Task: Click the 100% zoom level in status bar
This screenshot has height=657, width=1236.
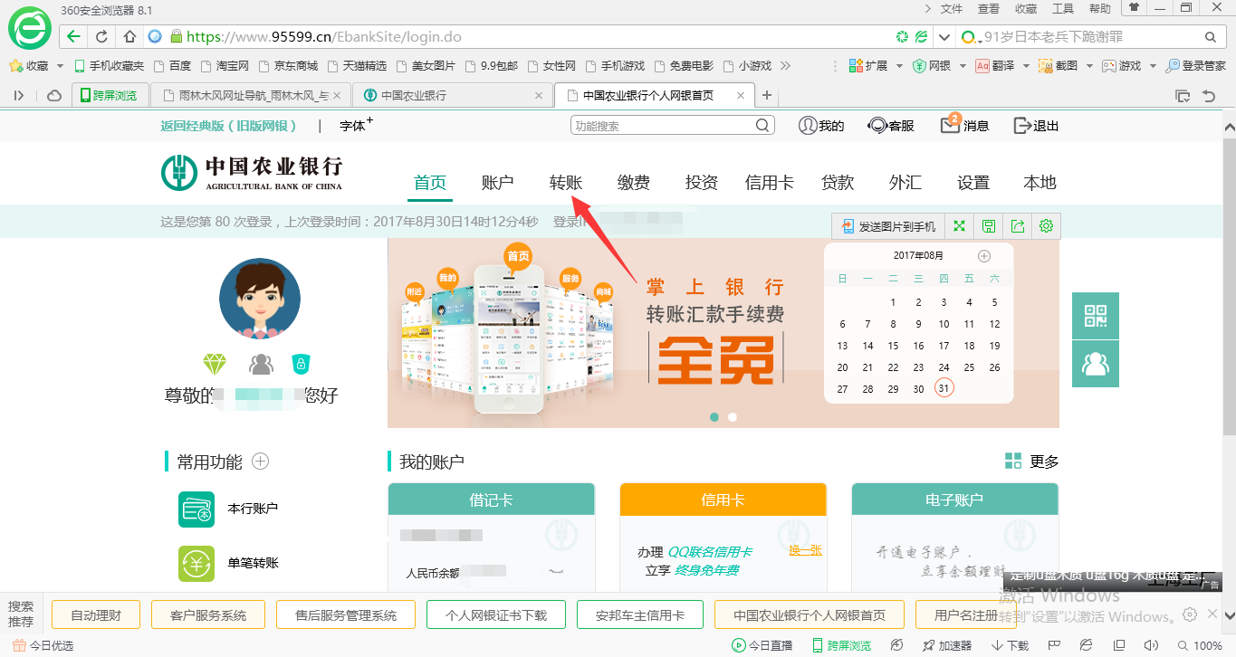Action: [1199, 646]
